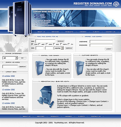This screenshot has height=127, width=121.
Task: Click the second 12 october 2002 news date
Action: 8,90
